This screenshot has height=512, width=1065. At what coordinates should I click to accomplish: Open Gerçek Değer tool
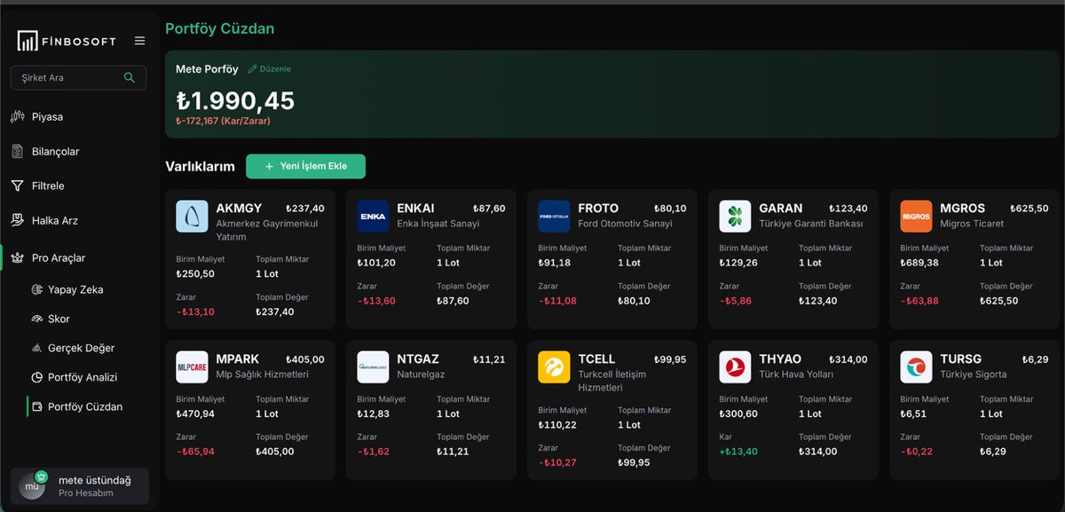81,349
